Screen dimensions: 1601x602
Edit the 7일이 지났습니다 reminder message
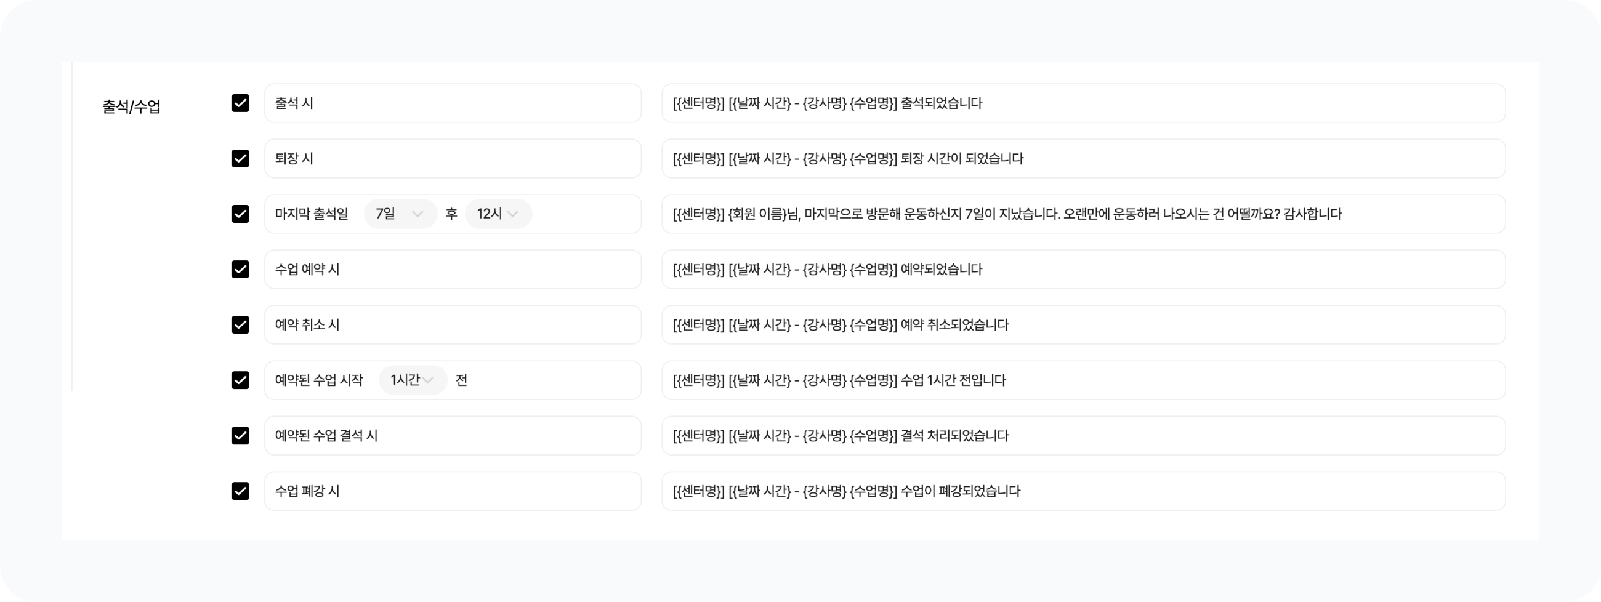[x=1083, y=214]
